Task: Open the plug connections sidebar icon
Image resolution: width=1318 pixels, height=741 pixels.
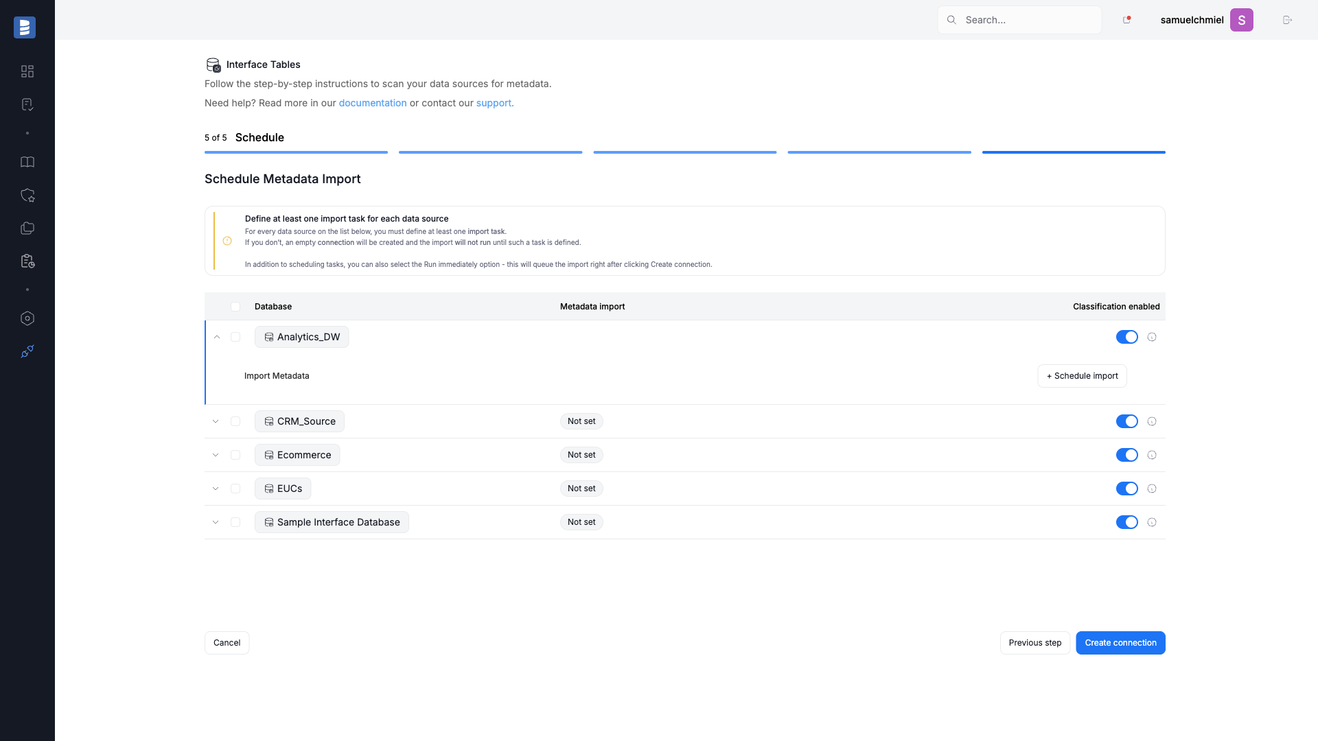Action: pyautogui.click(x=27, y=351)
